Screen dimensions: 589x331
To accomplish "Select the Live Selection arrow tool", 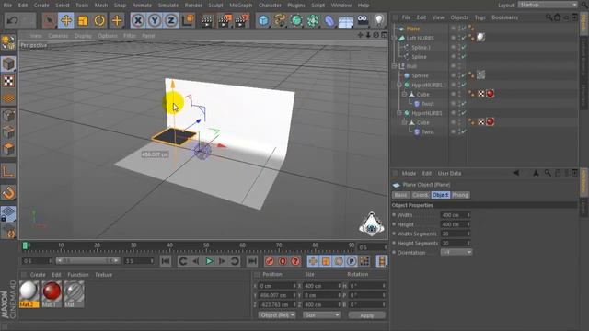I will pos(50,20).
